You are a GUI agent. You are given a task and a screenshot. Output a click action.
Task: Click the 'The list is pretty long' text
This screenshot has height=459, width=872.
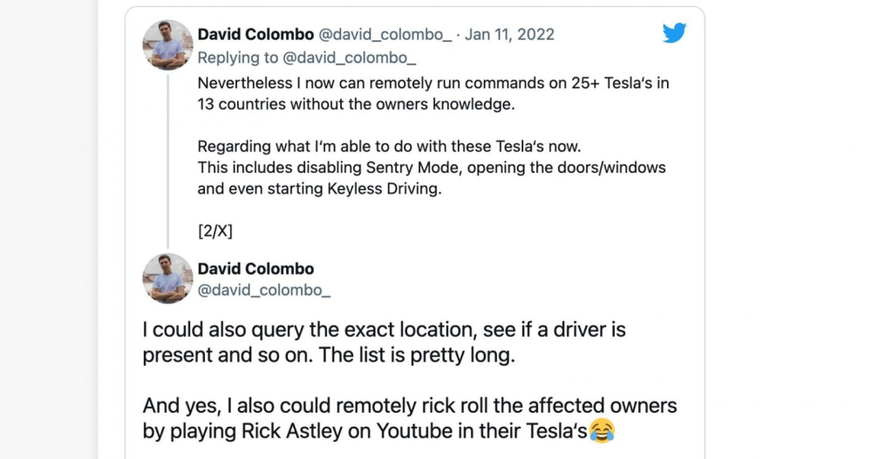pos(417,355)
